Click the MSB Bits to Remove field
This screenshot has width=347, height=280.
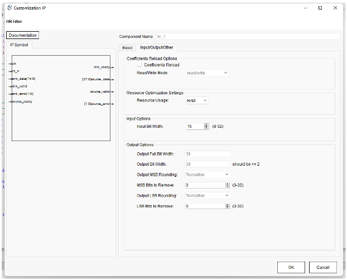(x=204, y=185)
